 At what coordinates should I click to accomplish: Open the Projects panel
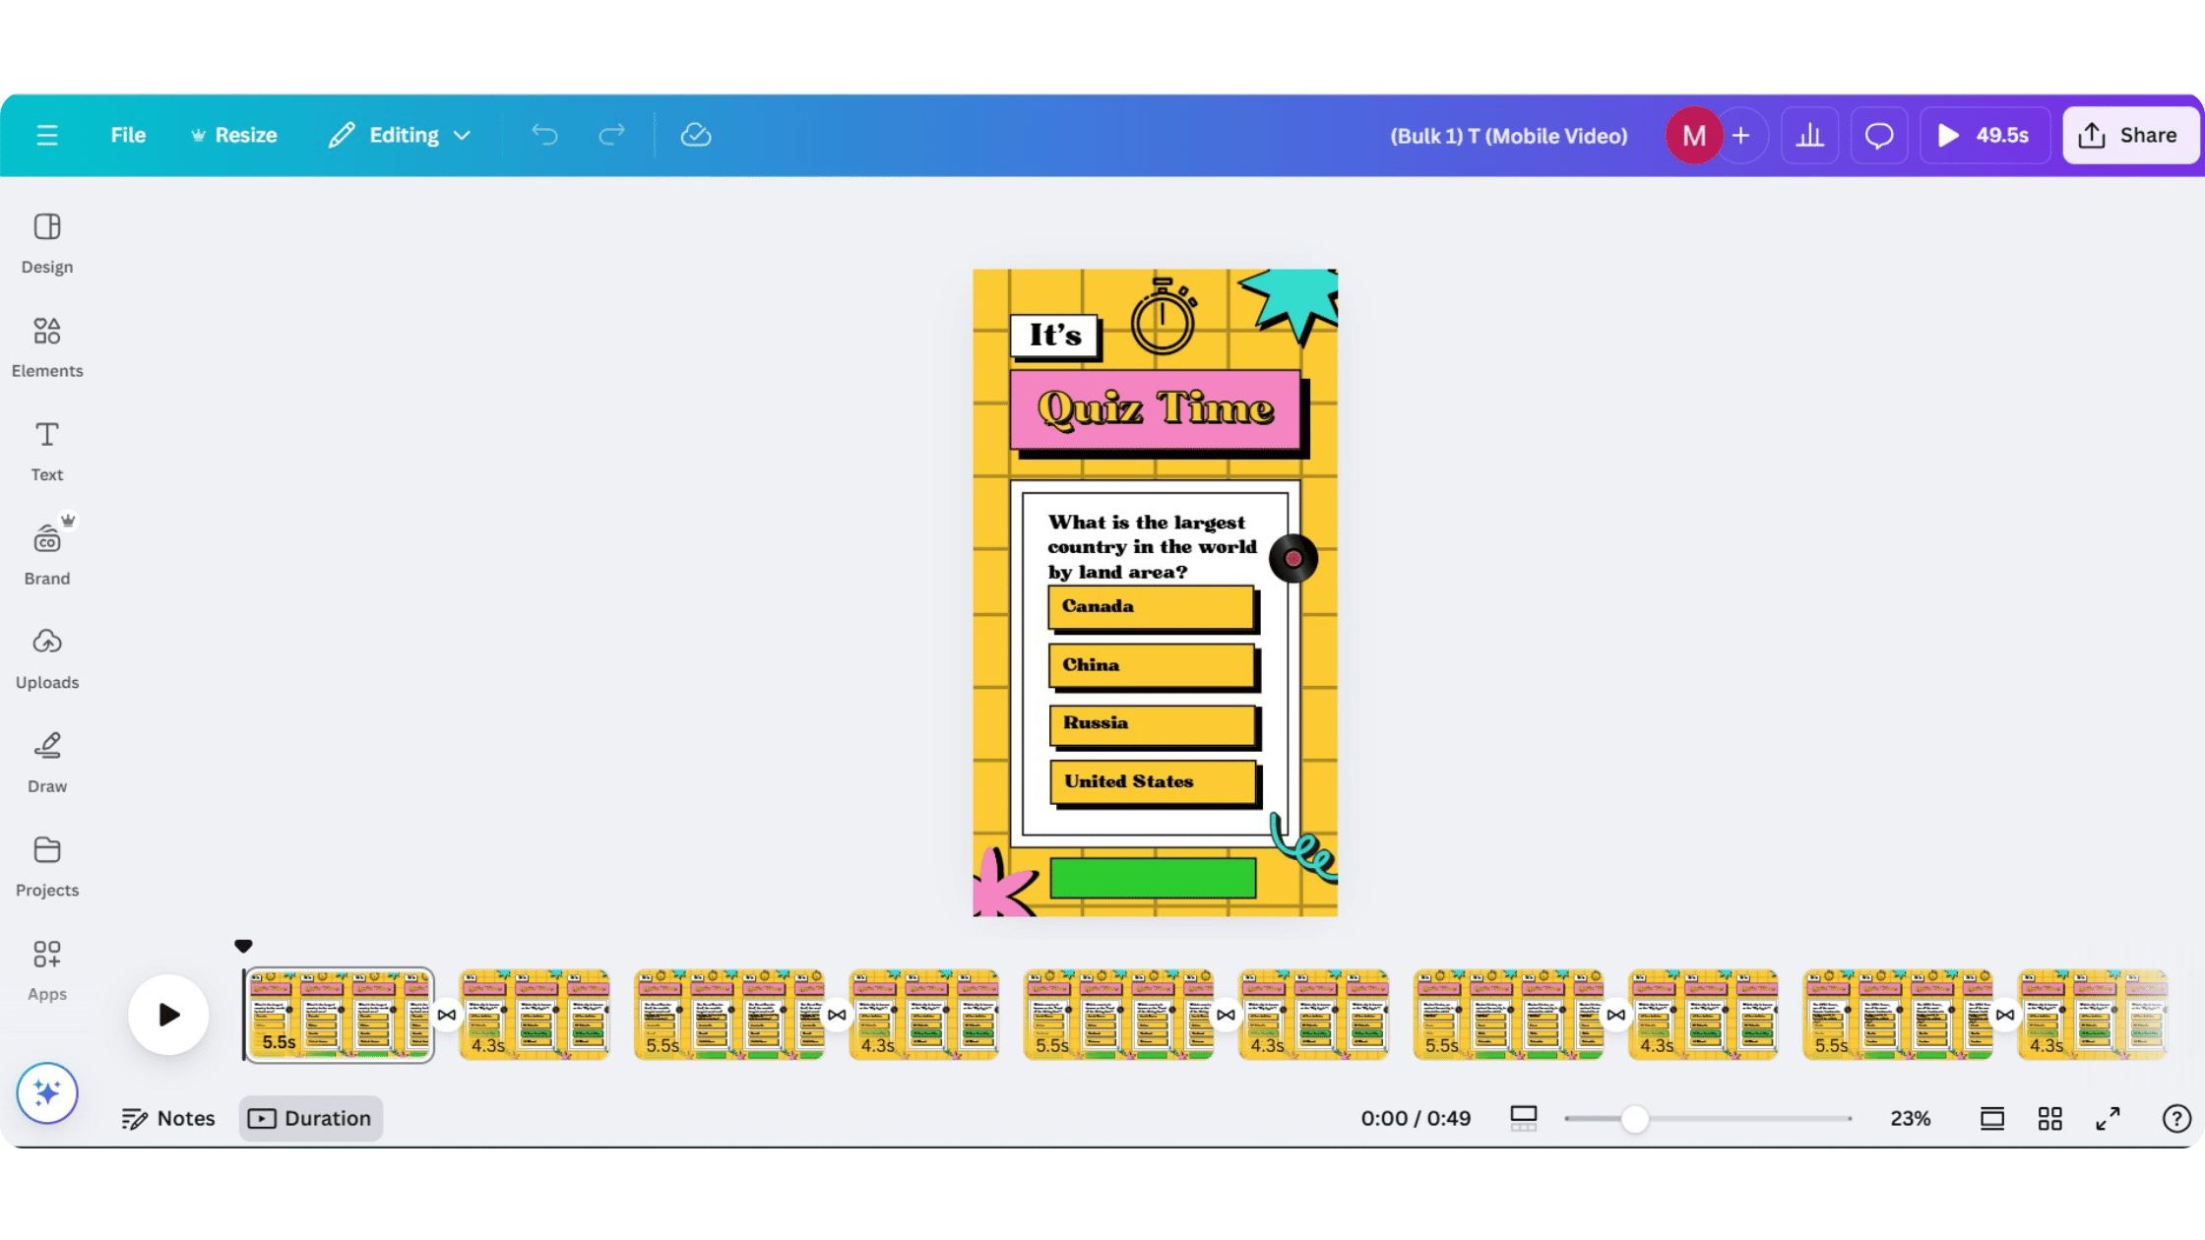(46, 865)
